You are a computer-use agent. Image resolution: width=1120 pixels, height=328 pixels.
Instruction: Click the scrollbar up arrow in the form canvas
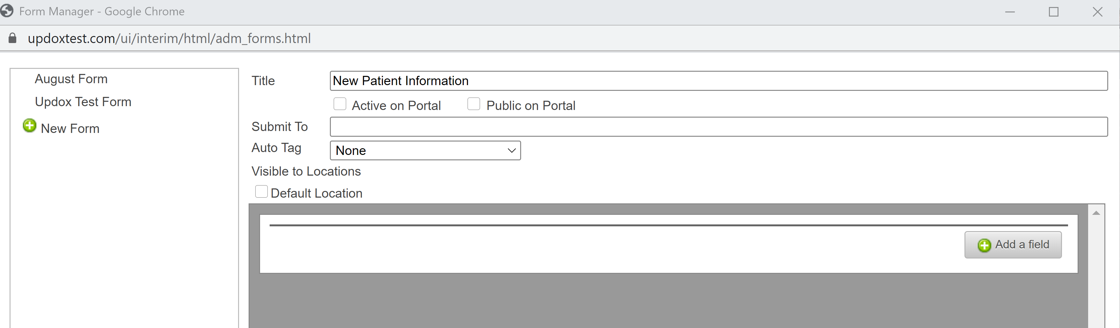[x=1096, y=213]
